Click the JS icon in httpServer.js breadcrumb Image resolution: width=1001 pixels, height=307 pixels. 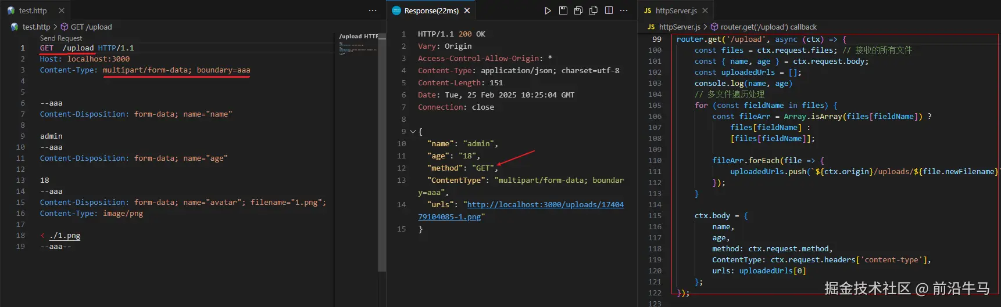(651, 27)
